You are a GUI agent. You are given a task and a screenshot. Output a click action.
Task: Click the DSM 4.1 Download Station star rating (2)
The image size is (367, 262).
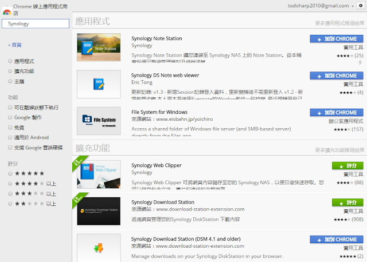(x=352, y=256)
